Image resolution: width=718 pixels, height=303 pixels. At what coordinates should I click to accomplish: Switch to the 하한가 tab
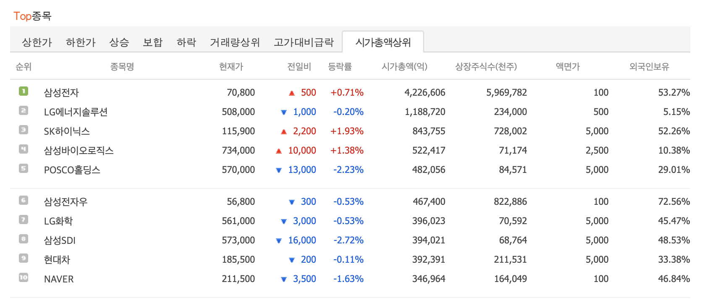pos(81,42)
